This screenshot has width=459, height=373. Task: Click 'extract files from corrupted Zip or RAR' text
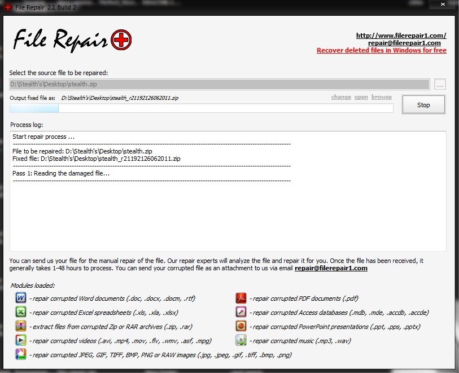(111, 327)
